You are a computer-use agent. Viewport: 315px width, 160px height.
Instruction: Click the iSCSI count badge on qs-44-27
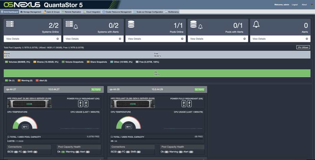point(16,152)
